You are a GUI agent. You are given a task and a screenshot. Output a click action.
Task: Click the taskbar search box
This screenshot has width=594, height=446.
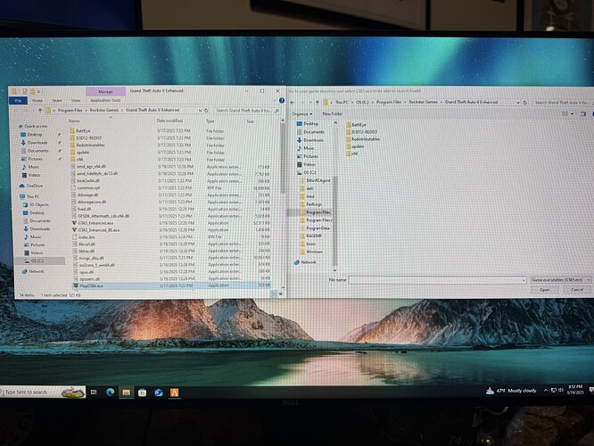(x=43, y=392)
